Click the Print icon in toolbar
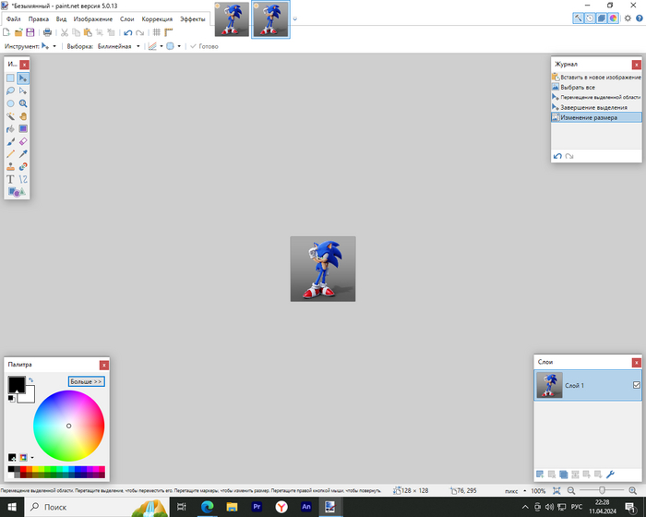 45,32
